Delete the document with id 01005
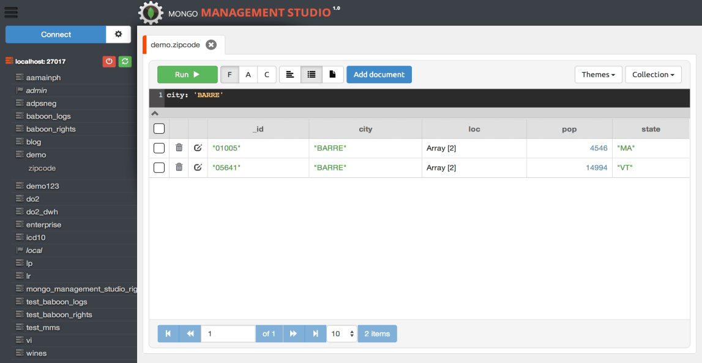Screen dimensions: 702x363 (x=179, y=148)
